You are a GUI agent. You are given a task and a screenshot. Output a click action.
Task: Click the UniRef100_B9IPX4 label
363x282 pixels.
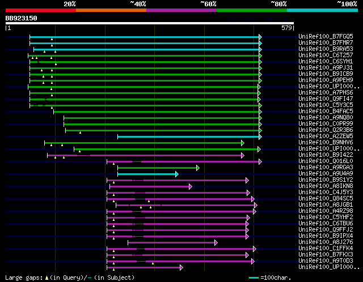coord(326,236)
